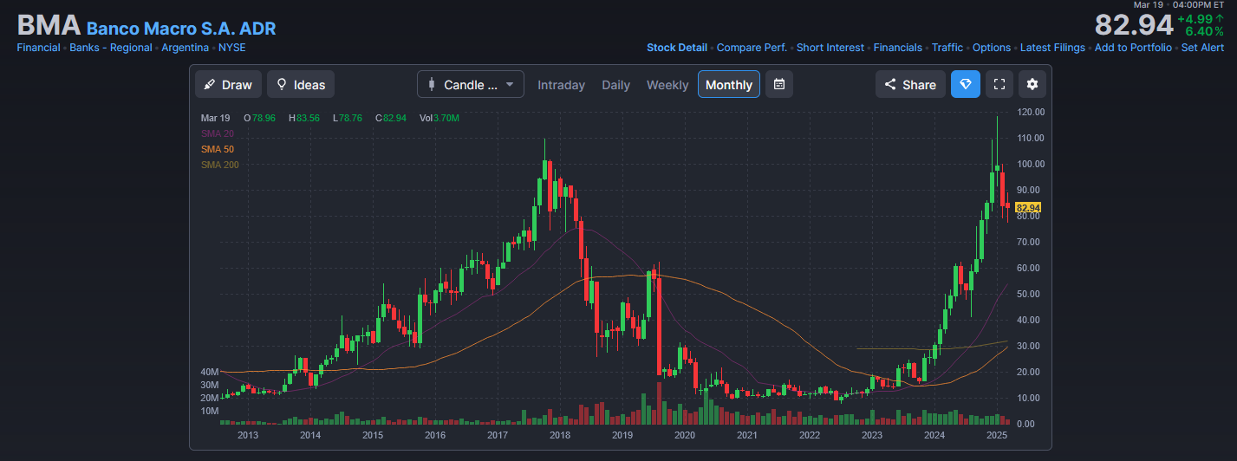The width and height of the screenshot is (1237, 461).
Task: Expand the Candle chart type dropdown
Action: click(x=470, y=84)
